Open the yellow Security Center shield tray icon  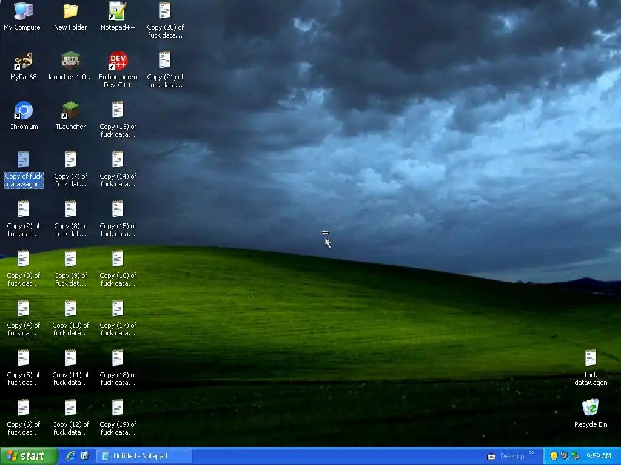coord(554,456)
